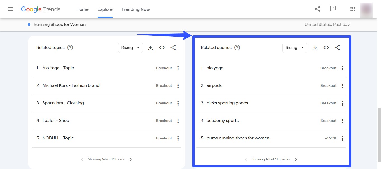Click the share icon in top header

pyautogui.click(x=317, y=9)
